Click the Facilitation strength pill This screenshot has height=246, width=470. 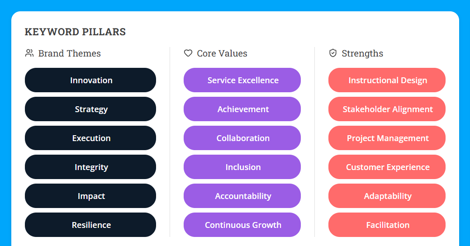(387, 225)
